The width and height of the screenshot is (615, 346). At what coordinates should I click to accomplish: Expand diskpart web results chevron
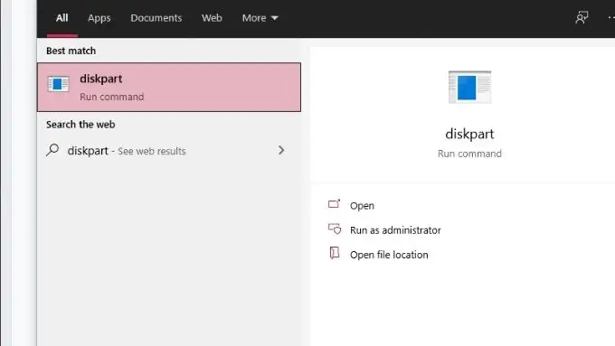[281, 150]
